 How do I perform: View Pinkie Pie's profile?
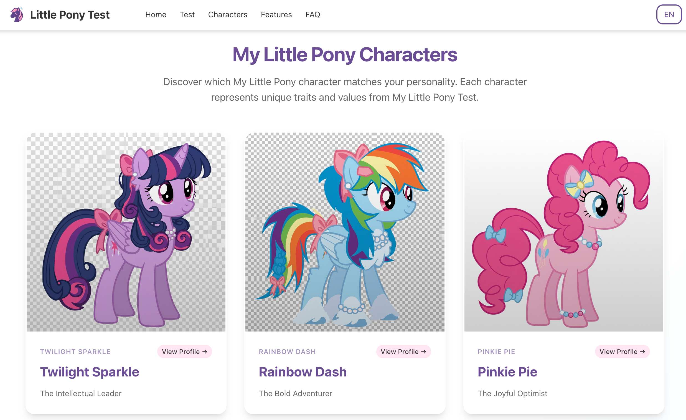[623, 351]
